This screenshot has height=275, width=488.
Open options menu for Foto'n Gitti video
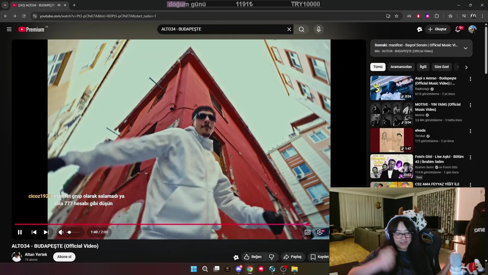(470, 157)
